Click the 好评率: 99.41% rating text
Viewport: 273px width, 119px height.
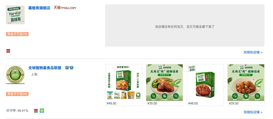[17, 111]
